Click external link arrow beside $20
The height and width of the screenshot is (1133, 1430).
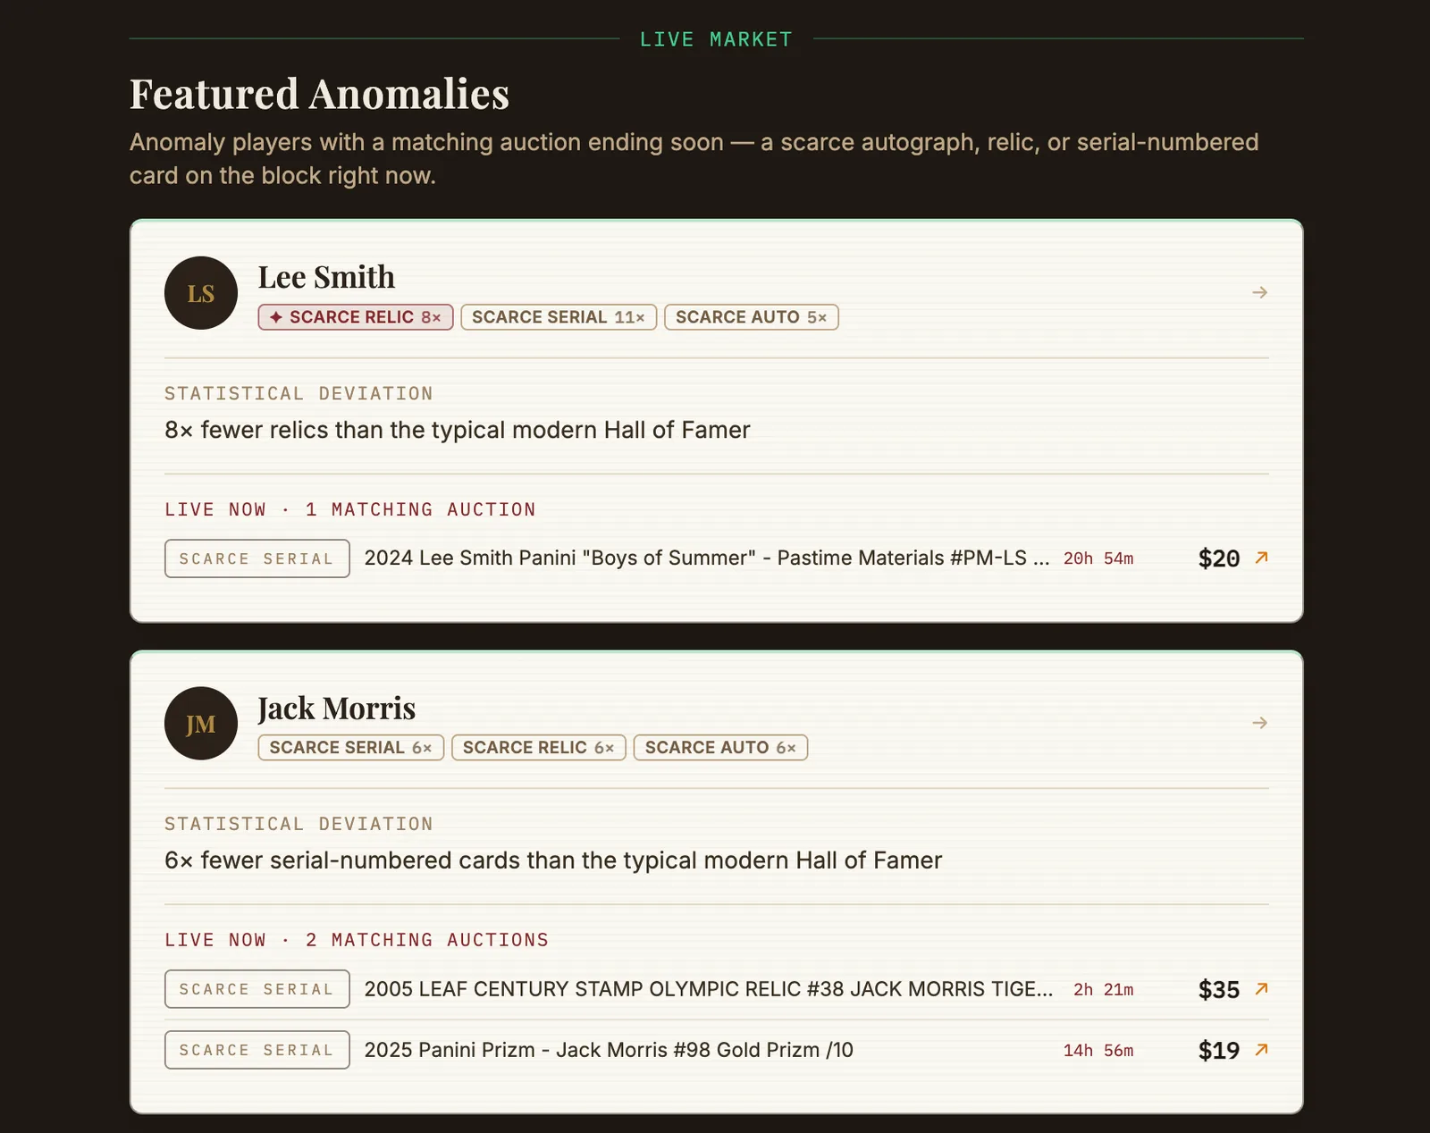click(x=1261, y=558)
